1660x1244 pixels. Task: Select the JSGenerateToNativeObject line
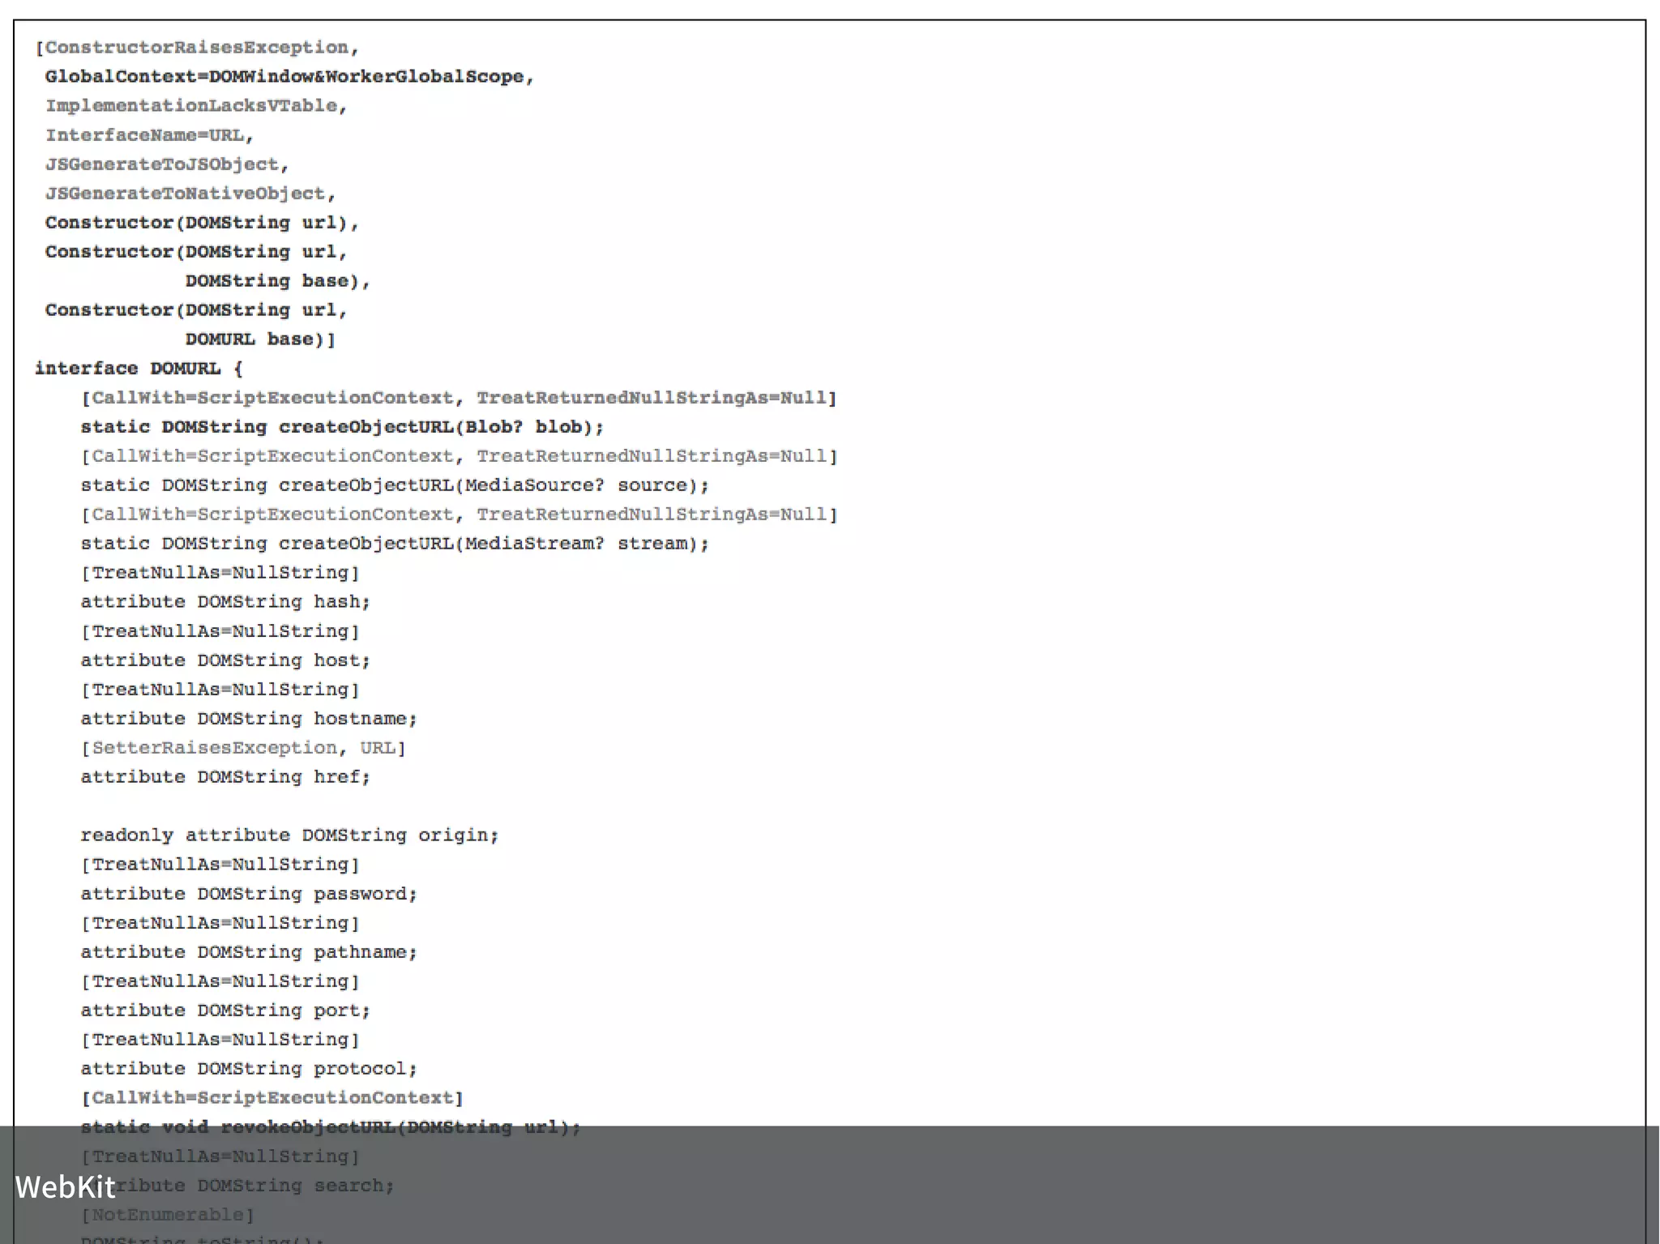[190, 194]
